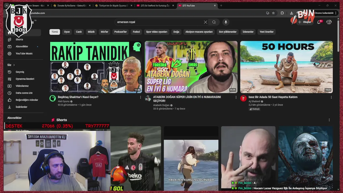
Task: Select the Spor video oyunları chip
Action: tap(156, 32)
